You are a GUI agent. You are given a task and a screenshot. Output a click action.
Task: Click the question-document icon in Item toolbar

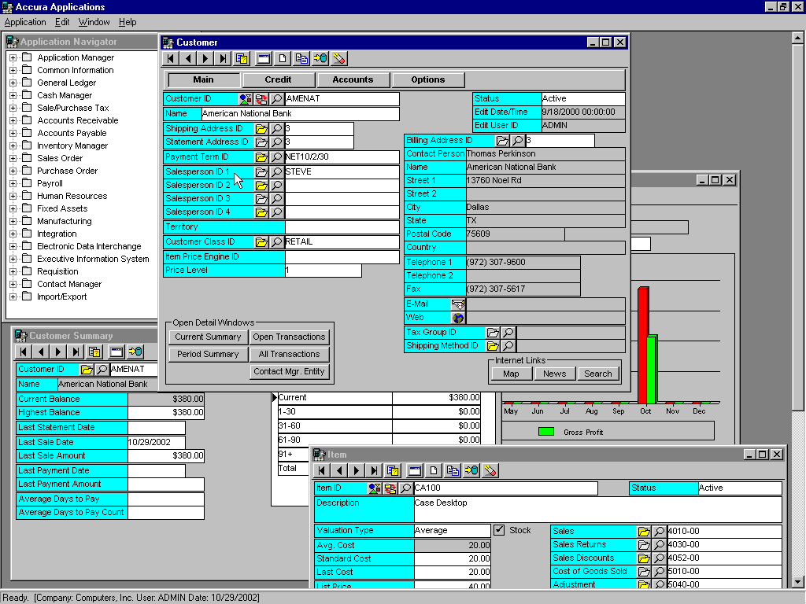click(391, 470)
